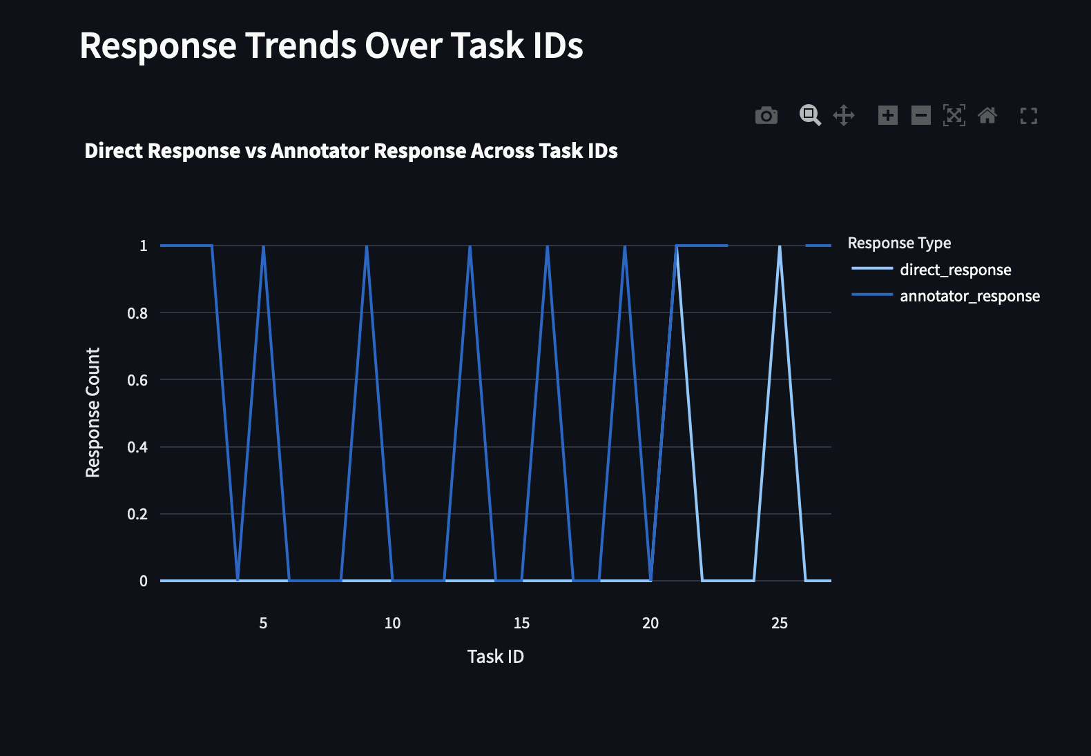Click the chart title Direct Response vs Annotator Response
The width and height of the screenshot is (1091, 756).
[x=351, y=151]
